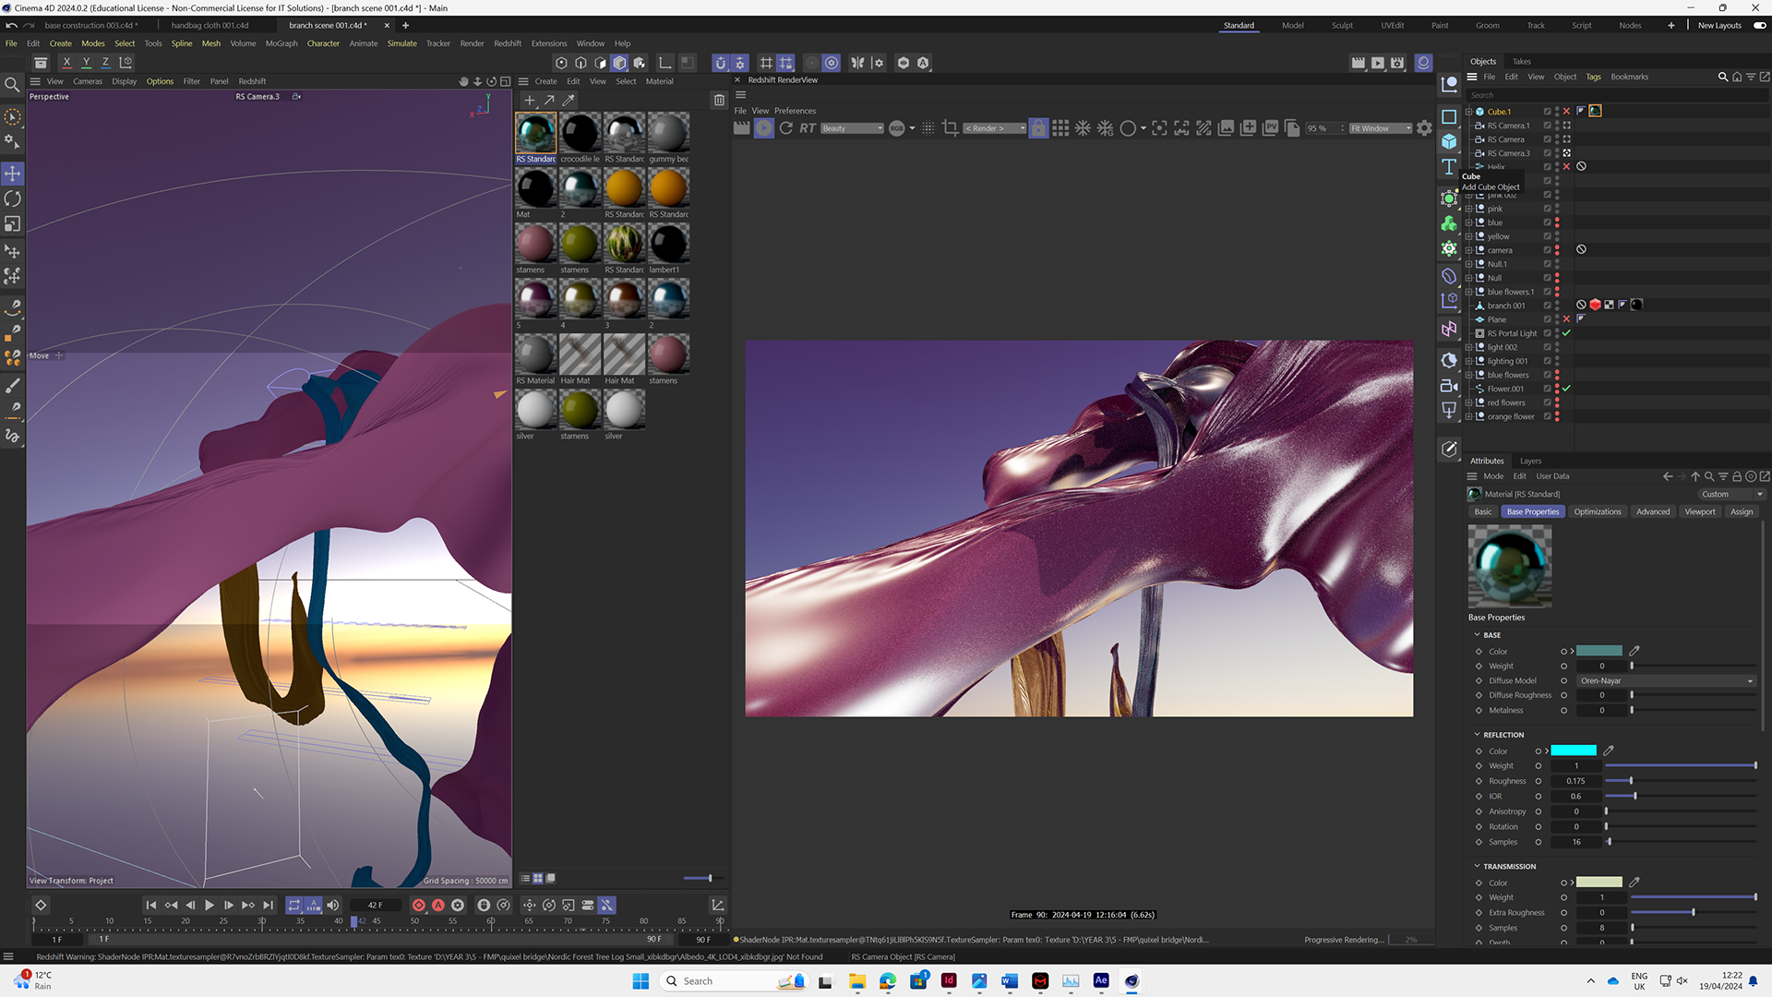Expand the orange flower hierarchy
Screen dimensions: 1772x997
pyautogui.click(x=1468, y=416)
